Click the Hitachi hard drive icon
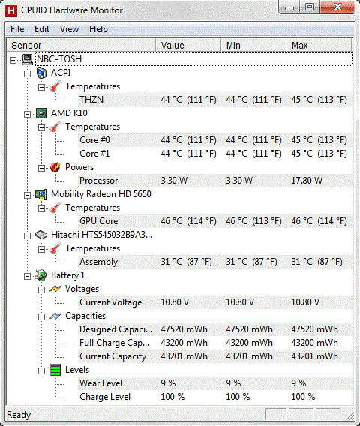This screenshot has height=426, width=360. click(x=41, y=235)
